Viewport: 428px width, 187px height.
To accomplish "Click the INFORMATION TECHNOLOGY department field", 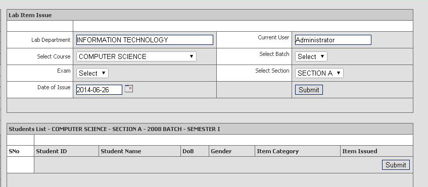I will coord(145,40).
